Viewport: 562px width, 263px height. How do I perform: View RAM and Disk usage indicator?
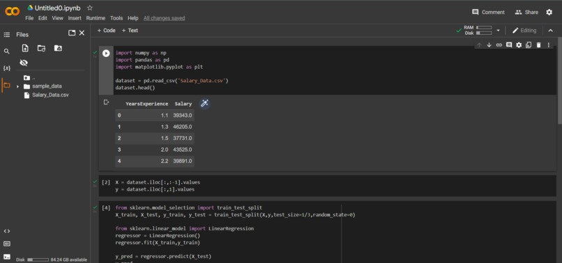point(478,31)
